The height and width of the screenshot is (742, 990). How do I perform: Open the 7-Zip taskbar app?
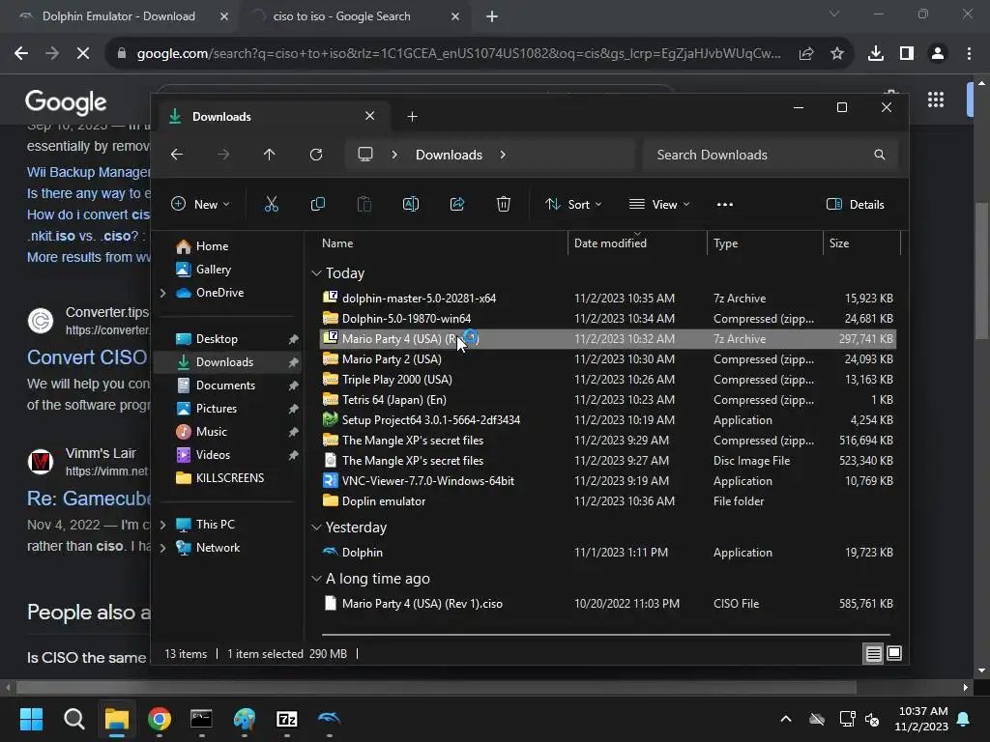(286, 719)
